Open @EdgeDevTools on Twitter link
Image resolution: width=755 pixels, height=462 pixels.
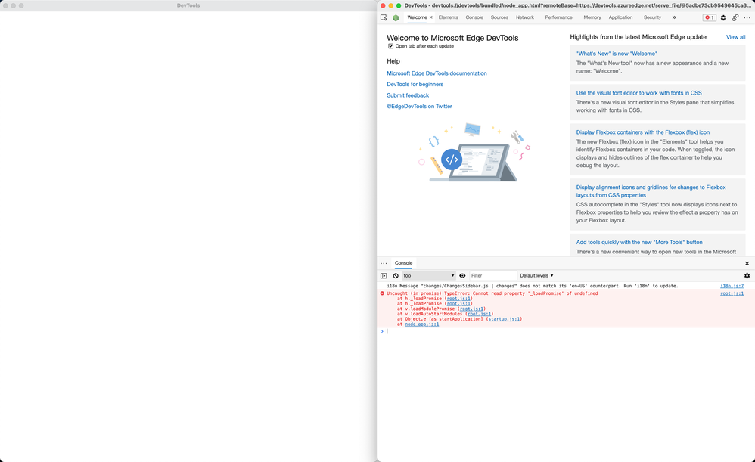point(419,107)
